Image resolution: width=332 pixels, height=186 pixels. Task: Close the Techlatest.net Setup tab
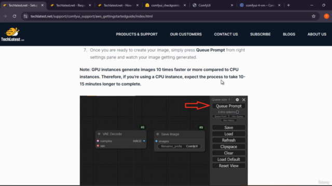click(x=43, y=5)
